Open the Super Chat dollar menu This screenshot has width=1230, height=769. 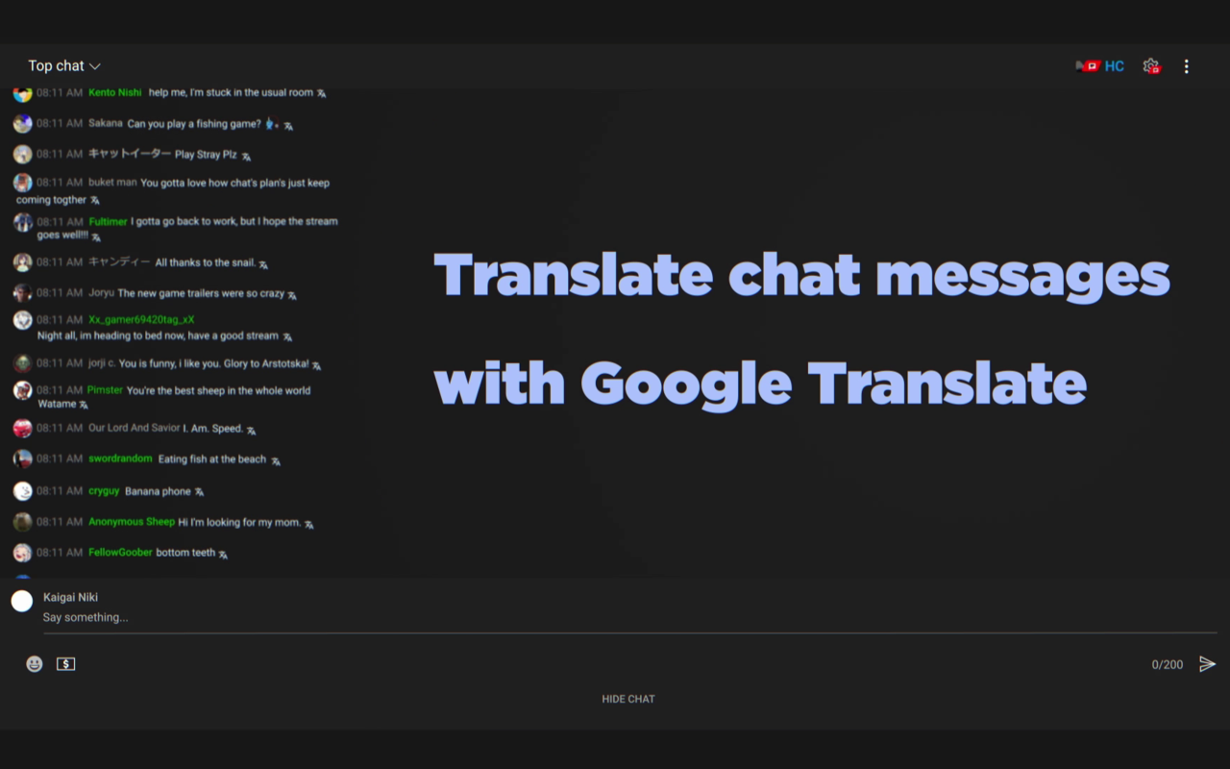[65, 663]
